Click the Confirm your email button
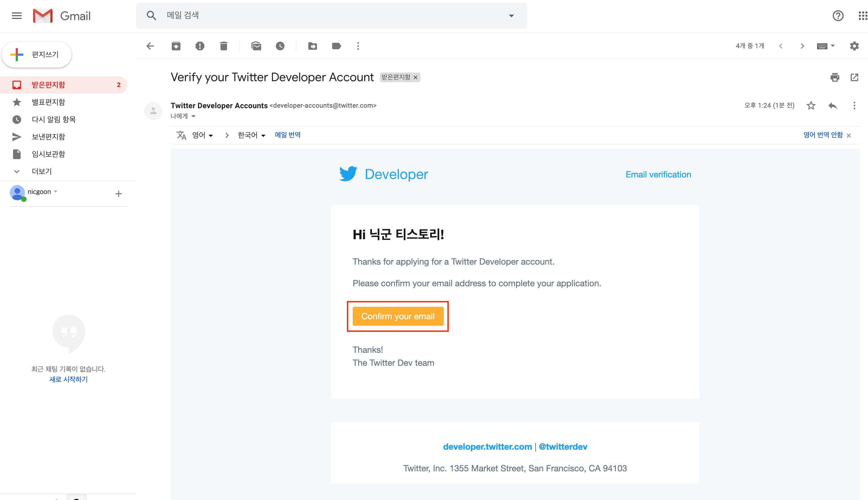This screenshot has width=868, height=500. click(398, 316)
